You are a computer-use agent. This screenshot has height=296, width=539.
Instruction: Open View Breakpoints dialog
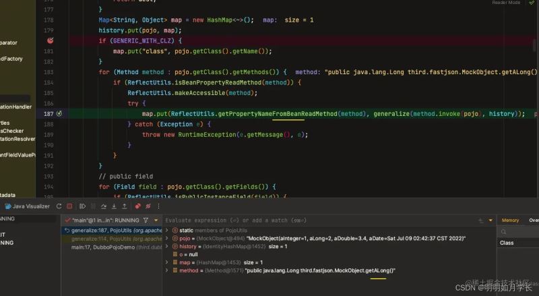137,206
